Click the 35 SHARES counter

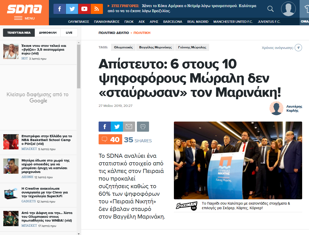coord(138,140)
